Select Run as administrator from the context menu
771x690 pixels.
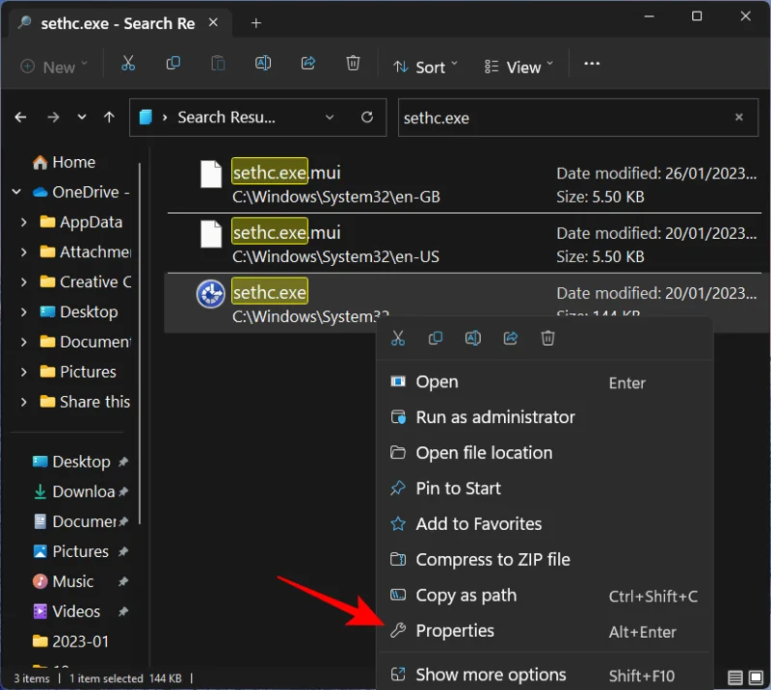tap(493, 417)
